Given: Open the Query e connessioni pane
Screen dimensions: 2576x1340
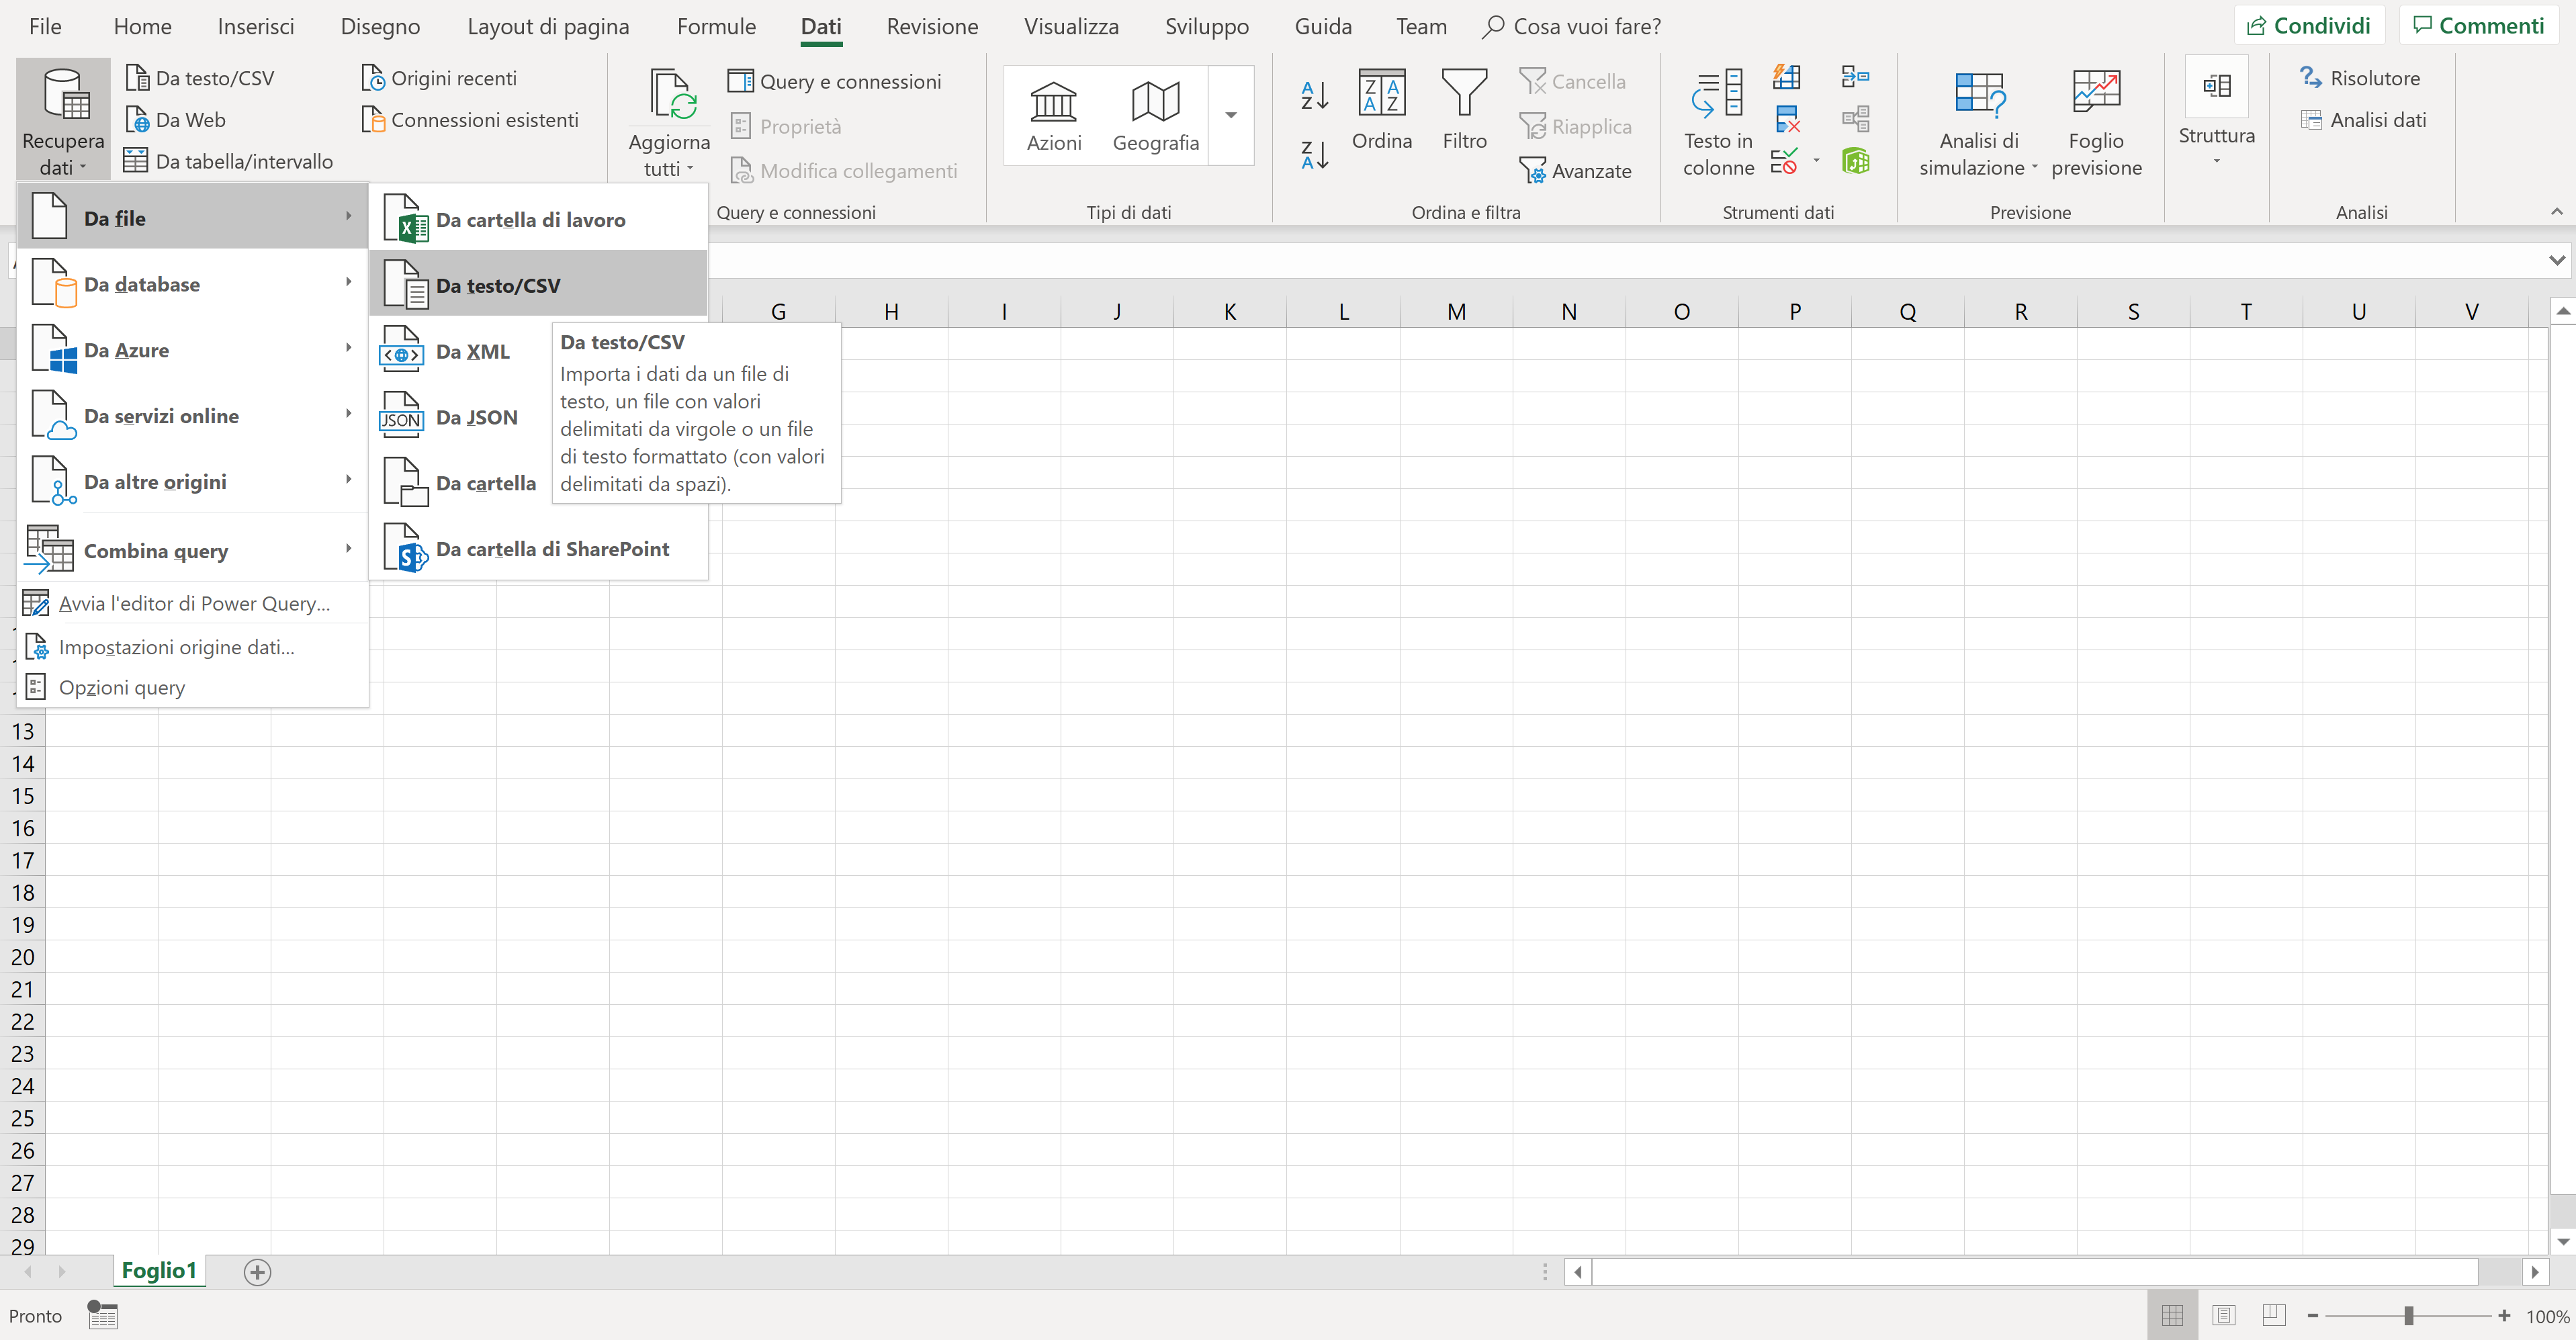Looking at the screenshot, I should coord(835,81).
